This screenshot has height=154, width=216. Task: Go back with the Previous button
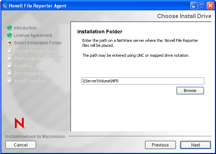point(160,145)
